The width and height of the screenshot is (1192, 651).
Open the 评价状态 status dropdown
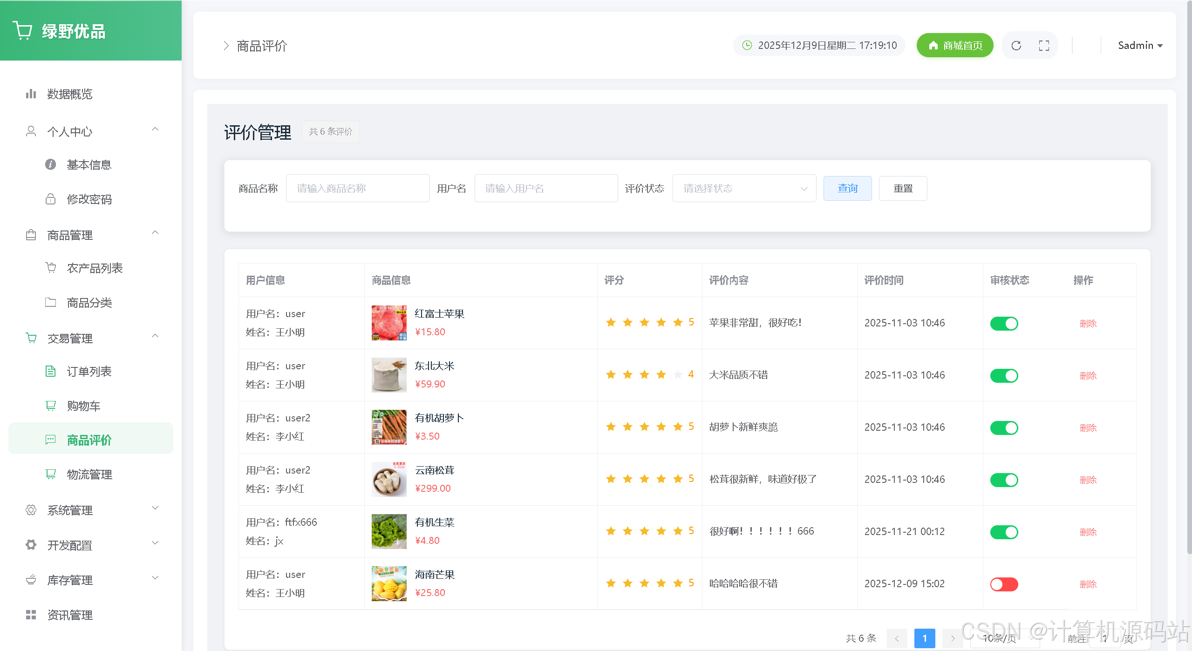coord(744,188)
